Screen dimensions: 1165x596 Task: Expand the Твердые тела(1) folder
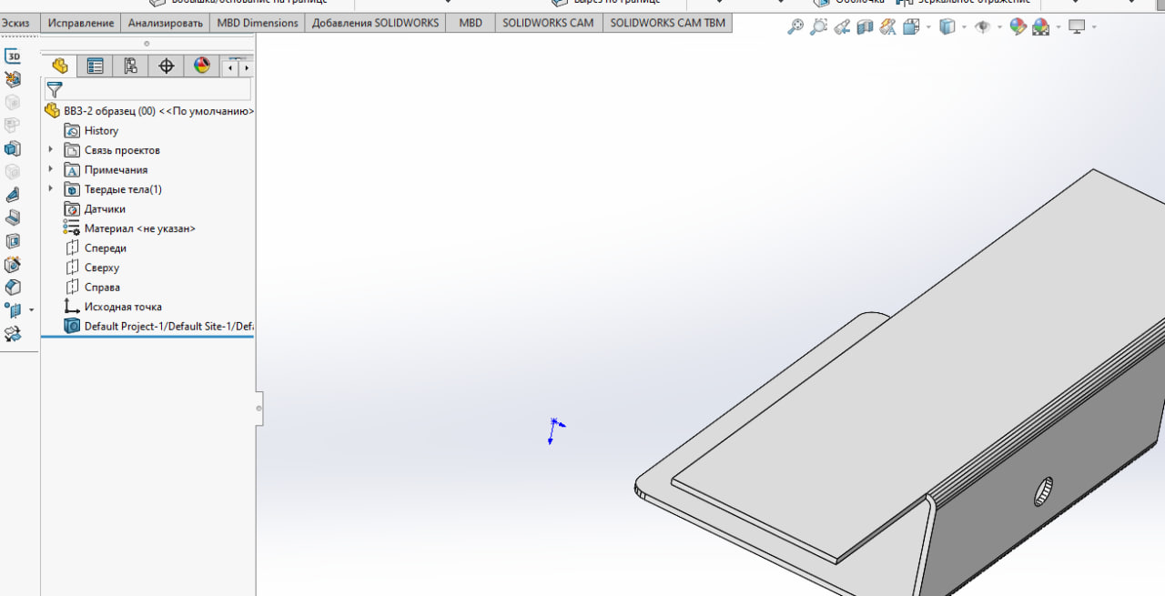pos(51,189)
